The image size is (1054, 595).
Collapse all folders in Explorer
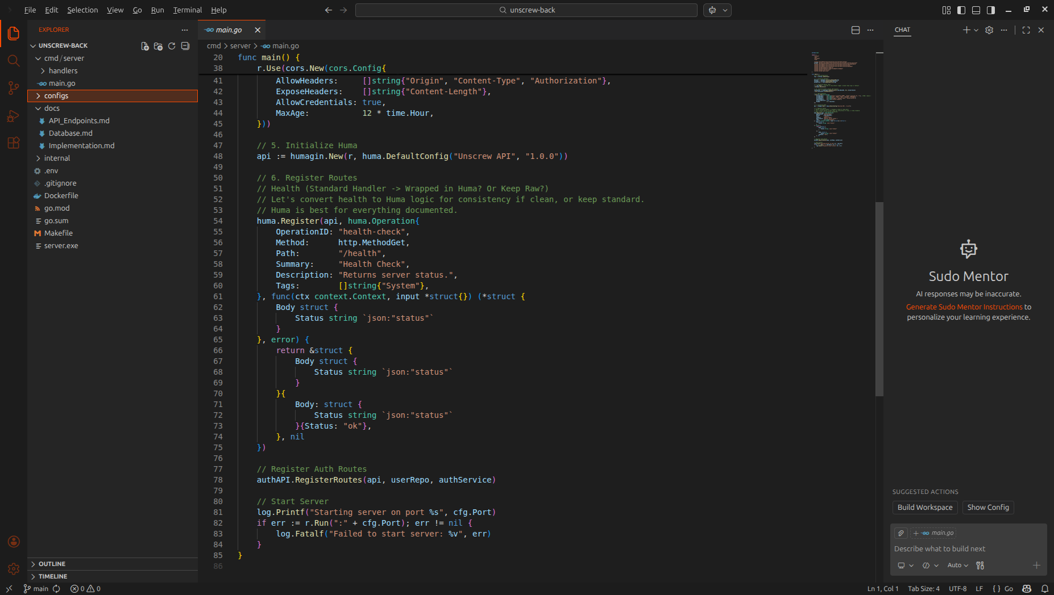point(185,46)
